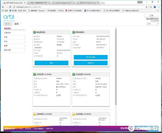Switch to the NETGEAR Router Orbi tab
The width and height of the screenshot is (162, 133).
tap(14, 3)
